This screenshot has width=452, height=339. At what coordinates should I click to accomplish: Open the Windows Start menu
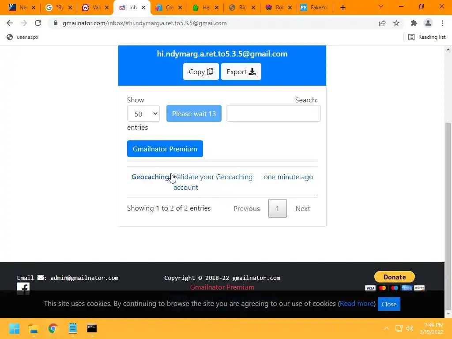click(x=14, y=328)
